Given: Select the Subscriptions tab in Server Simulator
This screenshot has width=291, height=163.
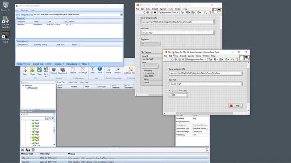Looking at the screenshot, I should pyautogui.click(x=22, y=41).
